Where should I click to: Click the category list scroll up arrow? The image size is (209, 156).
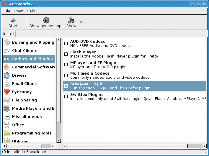(58, 40)
